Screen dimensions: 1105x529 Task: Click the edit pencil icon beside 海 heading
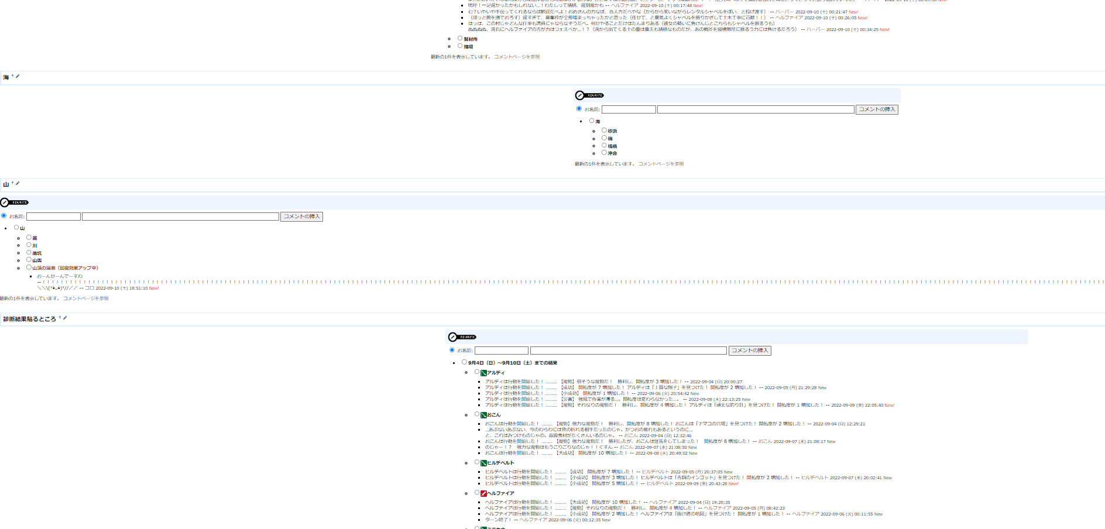[x=18, y=76]
